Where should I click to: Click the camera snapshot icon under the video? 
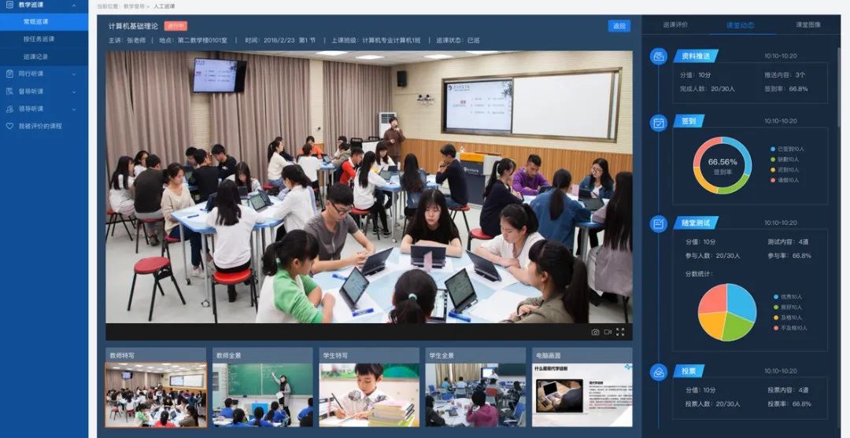click(x=595, y=332)
